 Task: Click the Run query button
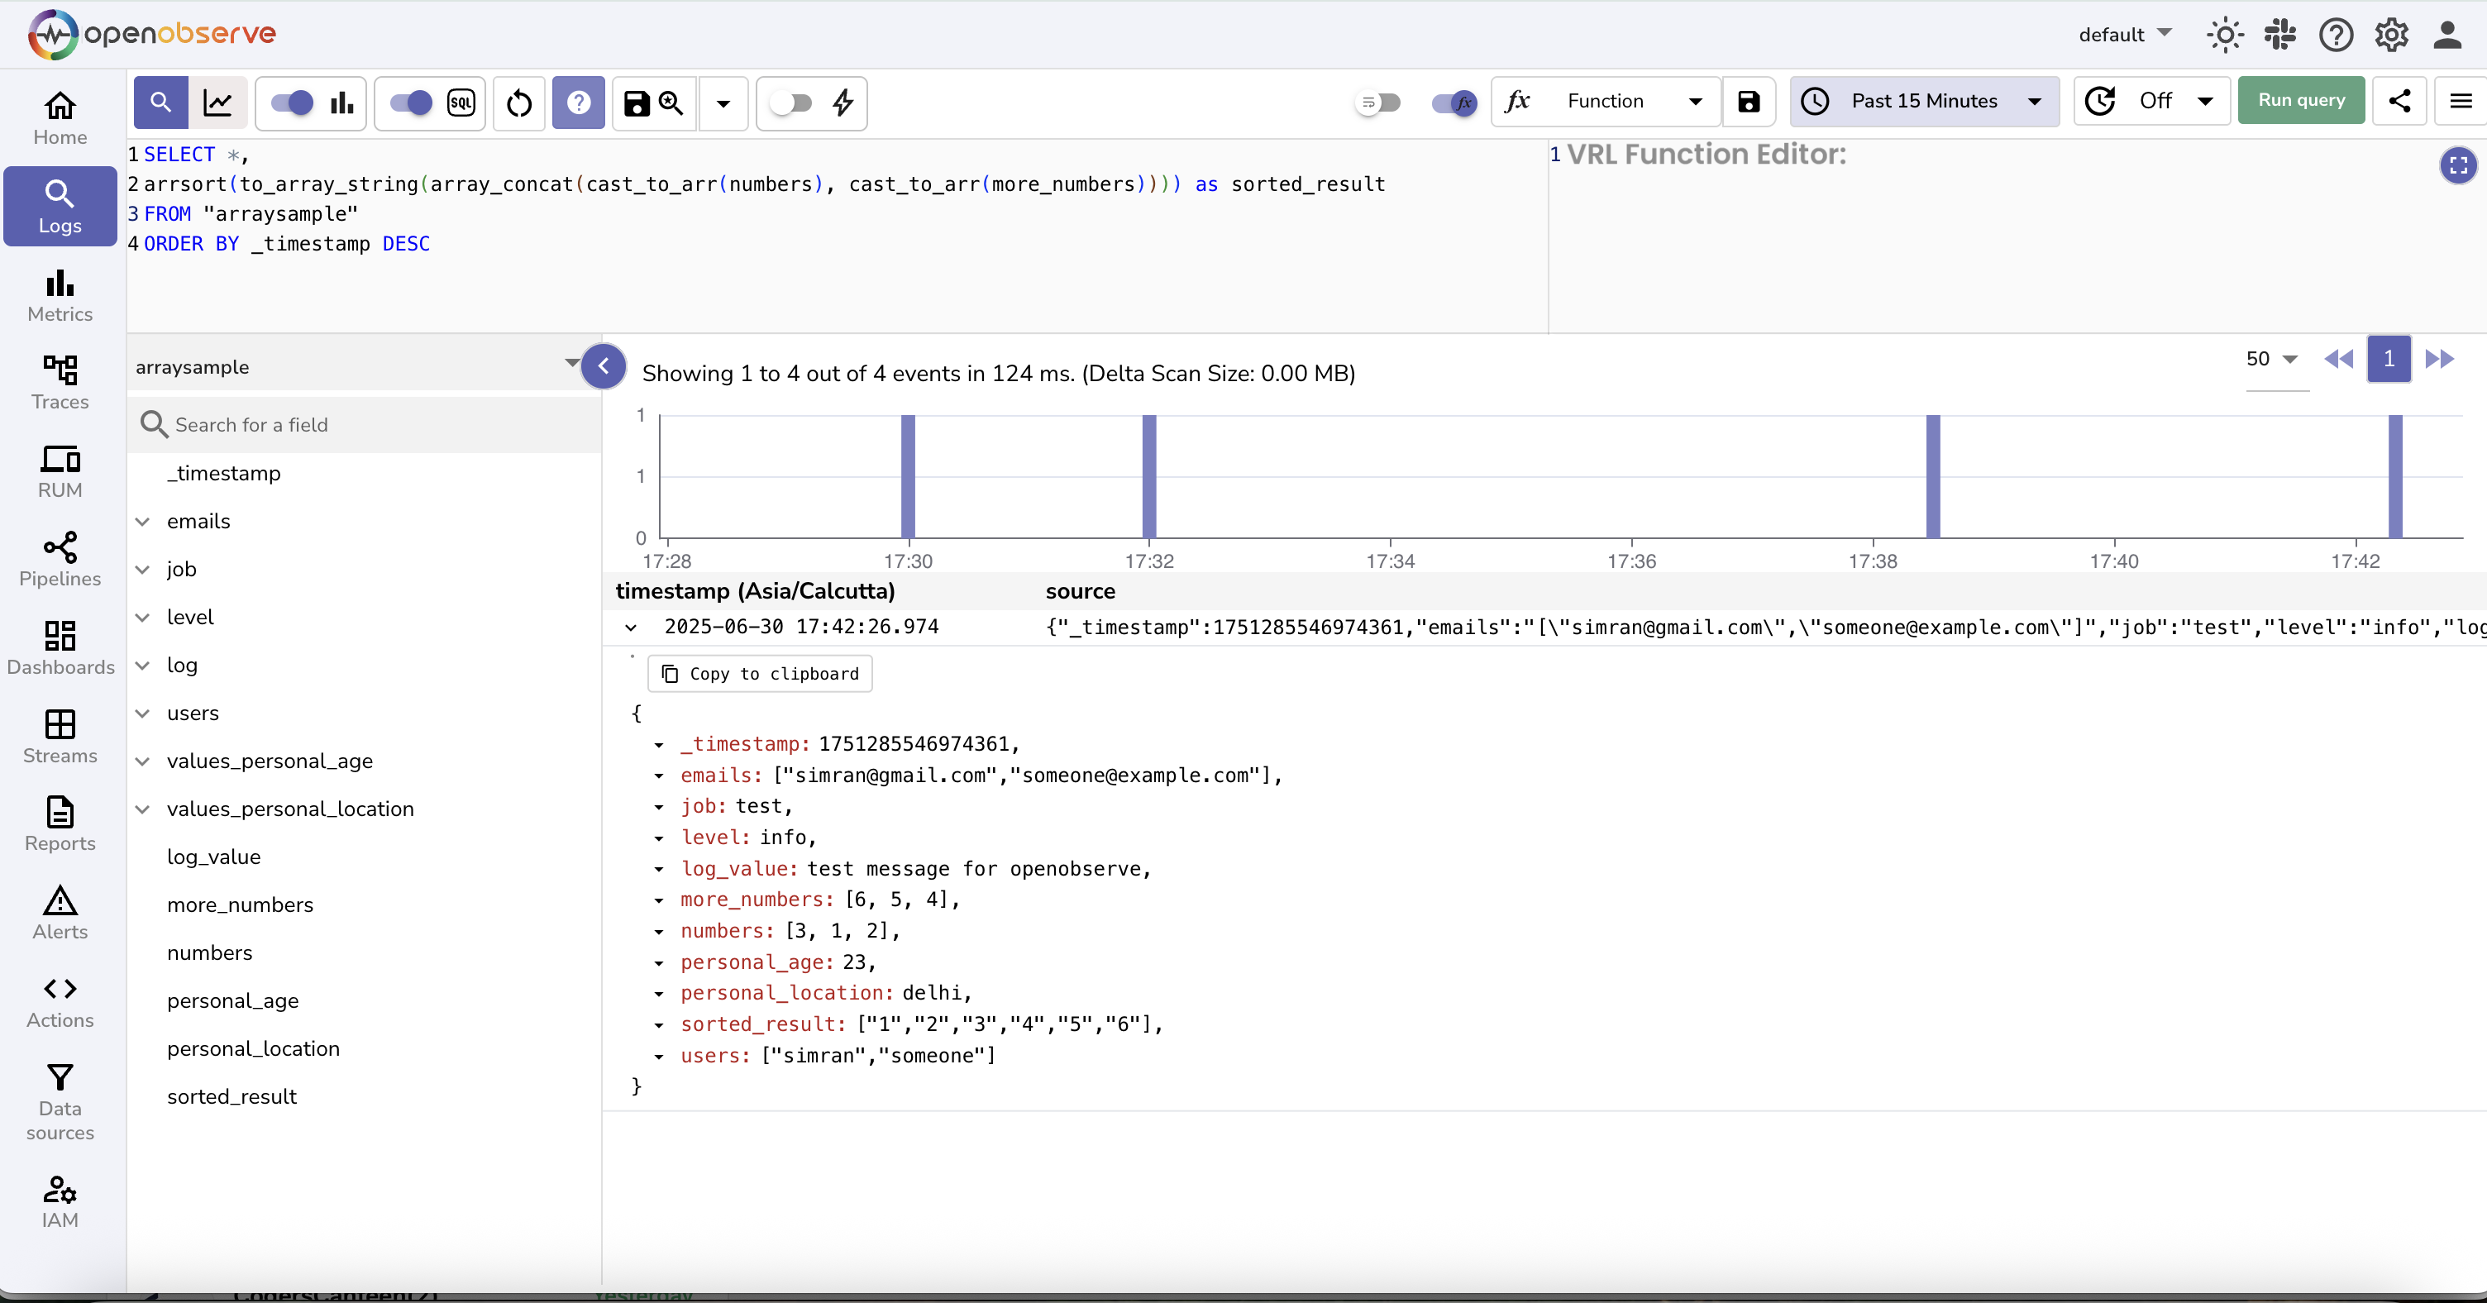click(x=2302, y=100)
